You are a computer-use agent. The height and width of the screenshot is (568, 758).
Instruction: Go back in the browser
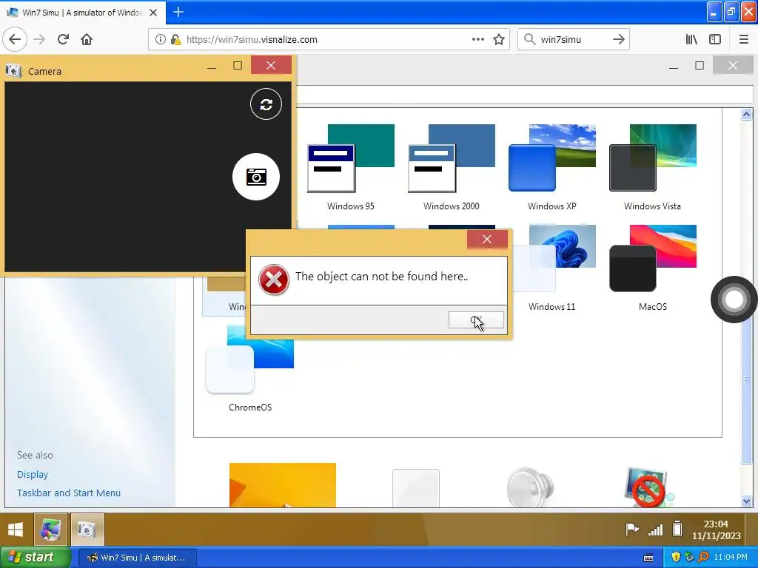pyautogui.click(x=15, y=39)
